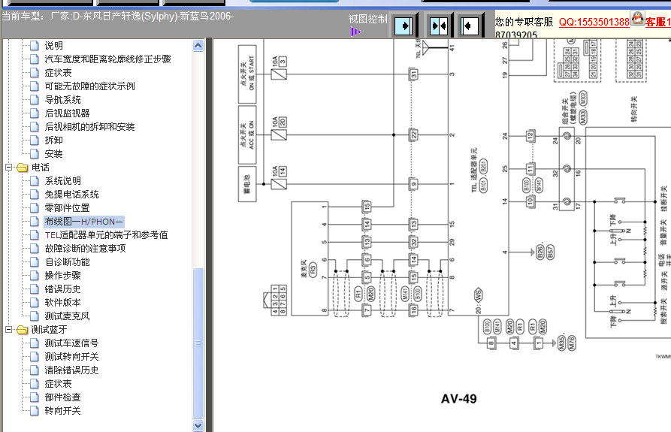Click the QQ penguin customer service icon
The height and width of the screenshot is (432, 671).
[637, 18]
